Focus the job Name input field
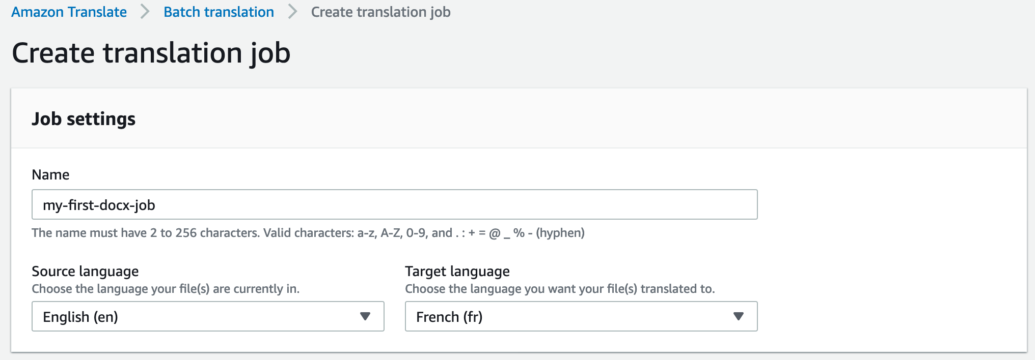The width and height of the screenshot is (1035, 360). [394, 204]
